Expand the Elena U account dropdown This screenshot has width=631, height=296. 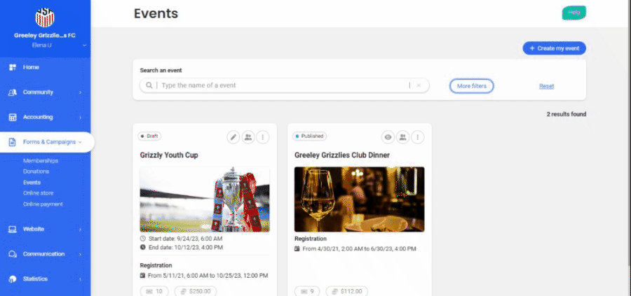tap(85, 45)
